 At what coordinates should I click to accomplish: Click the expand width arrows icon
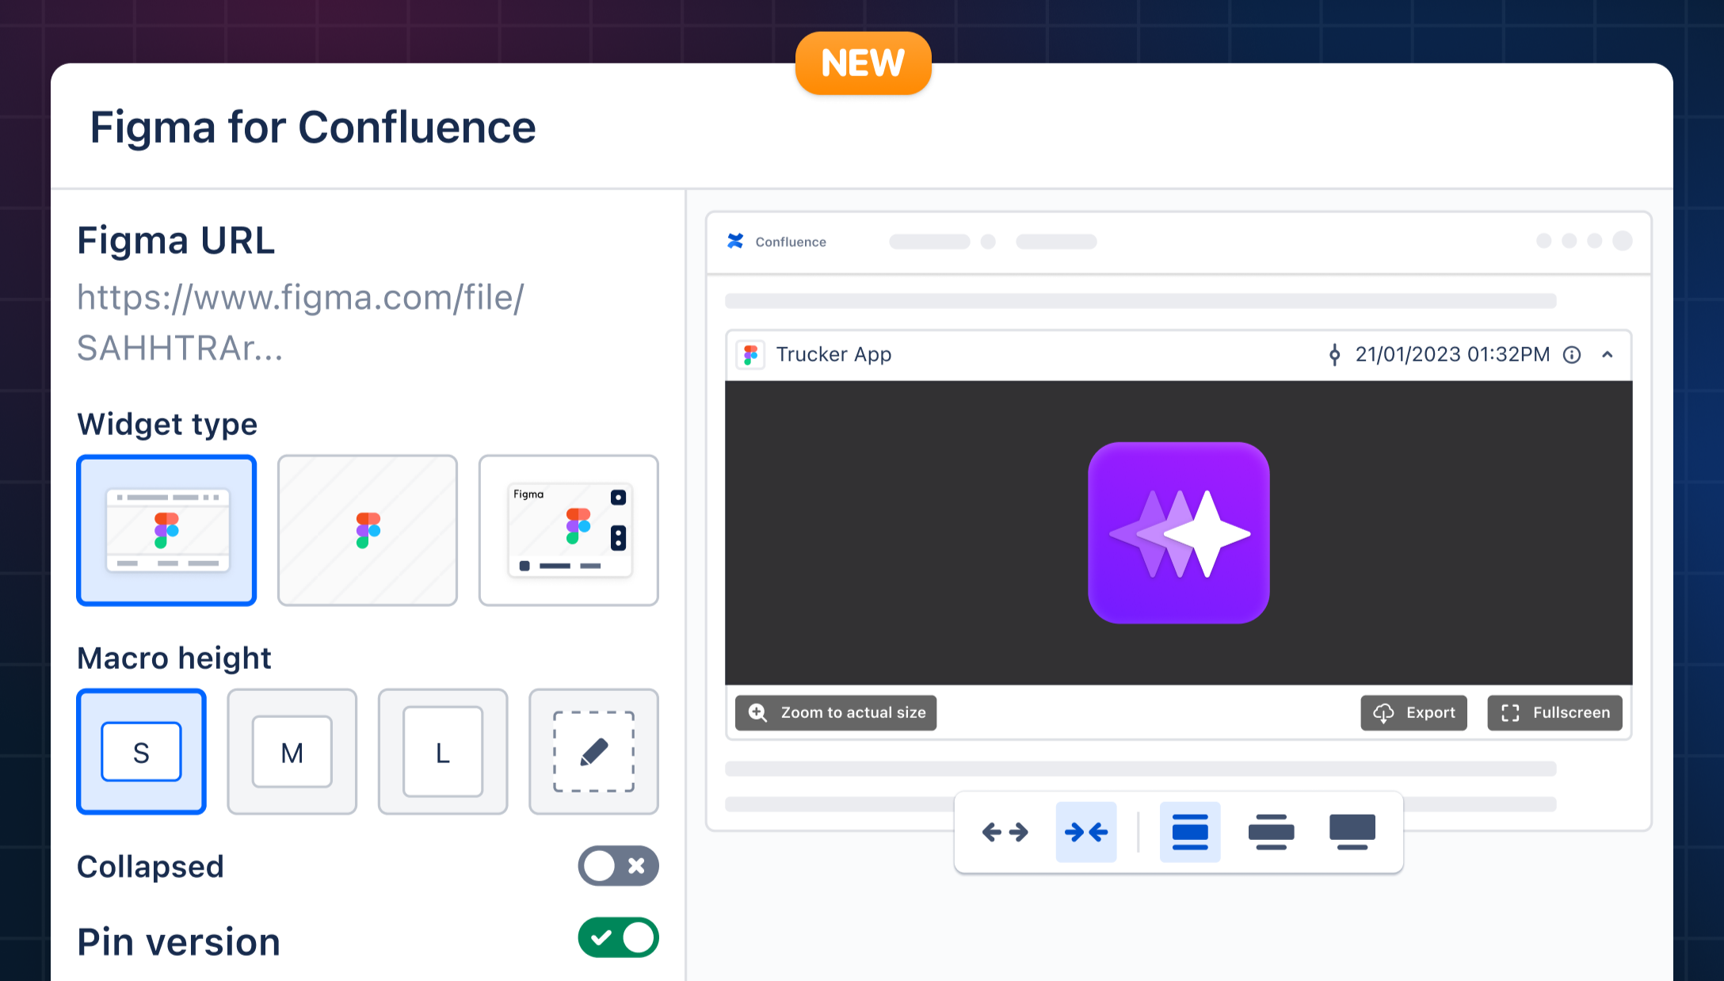point(1005,832)
